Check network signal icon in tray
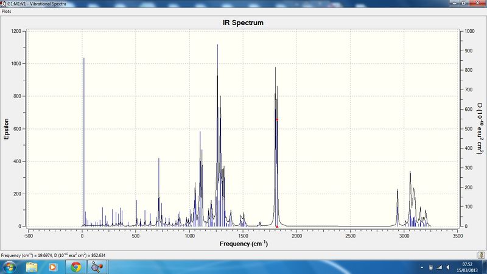This screenshot has width=487, height=274. (439, 267)
